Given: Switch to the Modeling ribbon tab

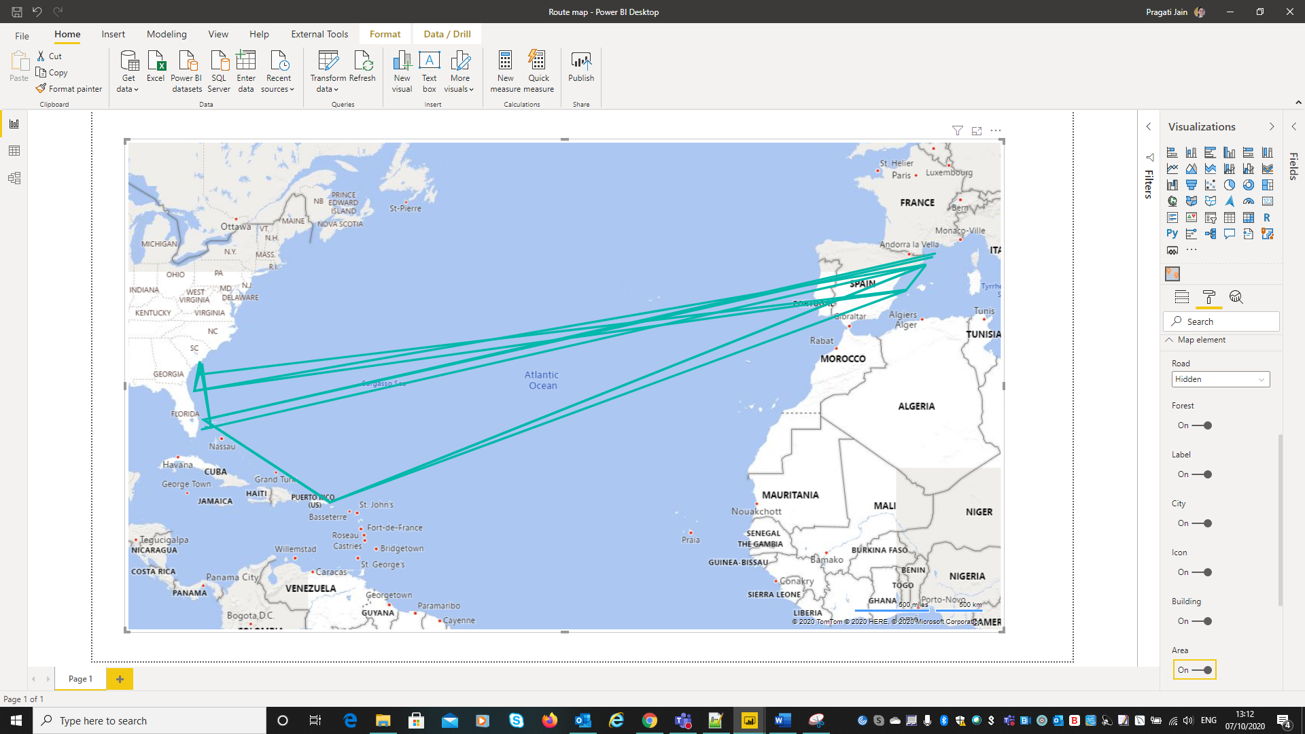Looking at the screenshot, I should pyautogui.click(x=167, y=34).
